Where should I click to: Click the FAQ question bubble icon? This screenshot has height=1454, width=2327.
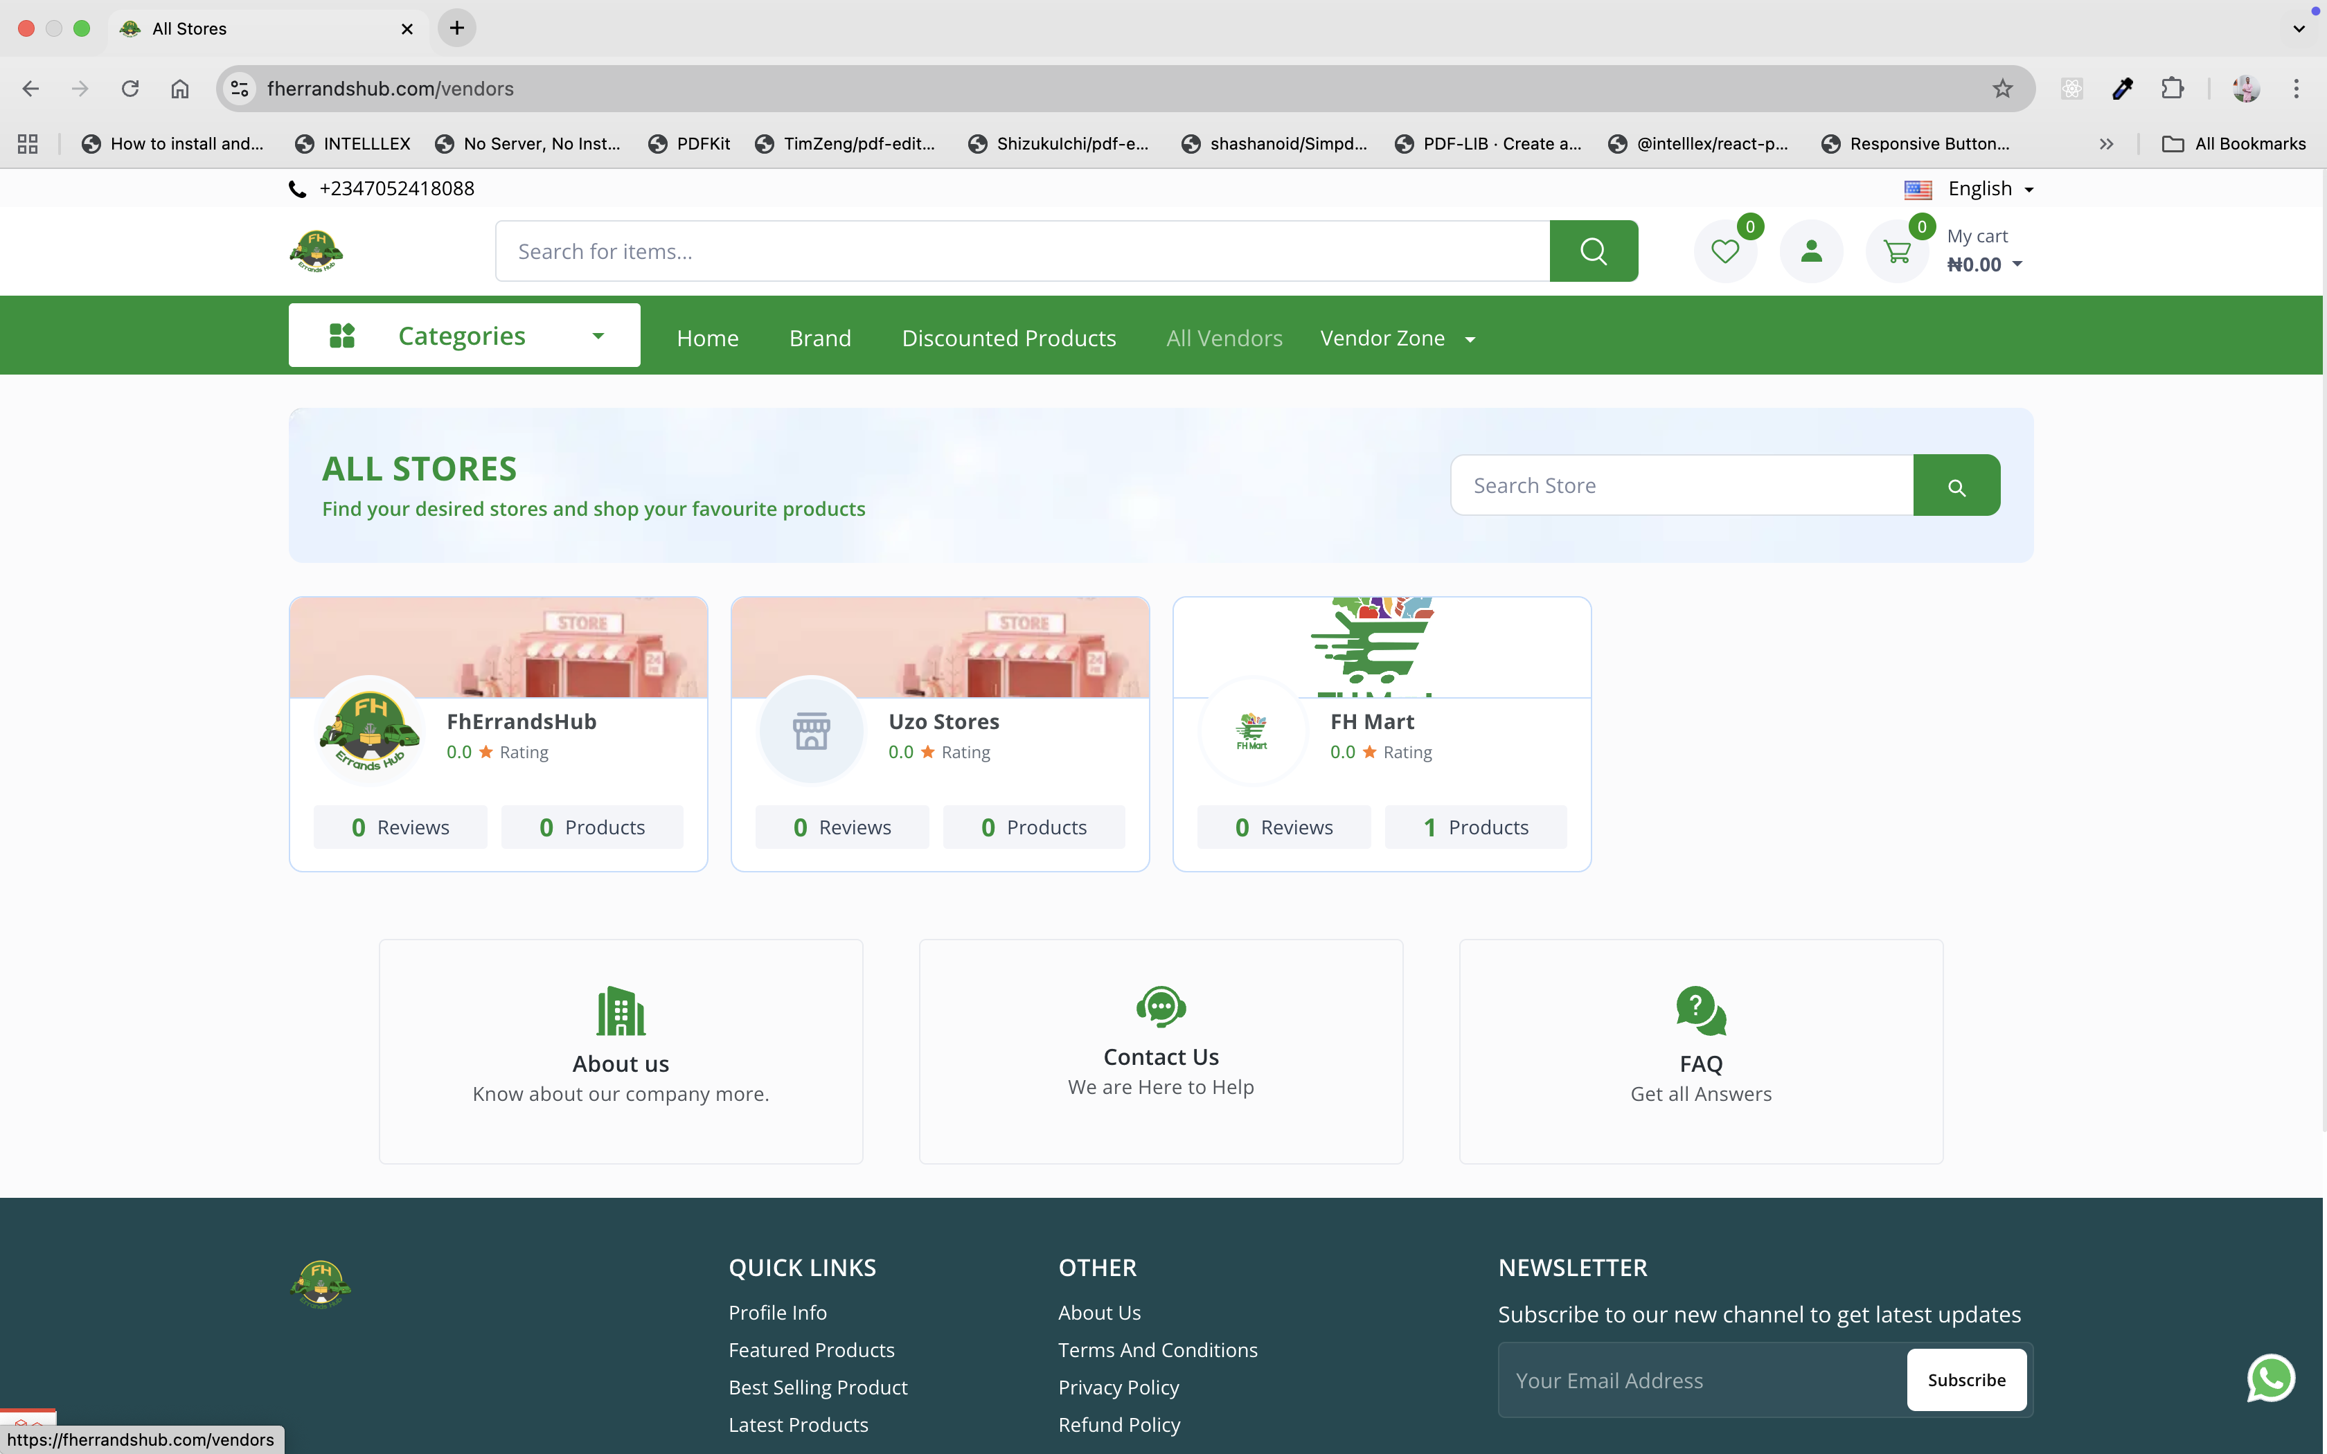(x=1700, y=1011)
